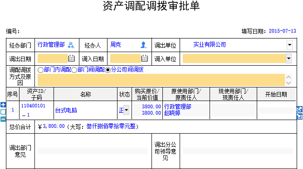Click the 名称 column header
303x169 pixels.
click(86, 94)
